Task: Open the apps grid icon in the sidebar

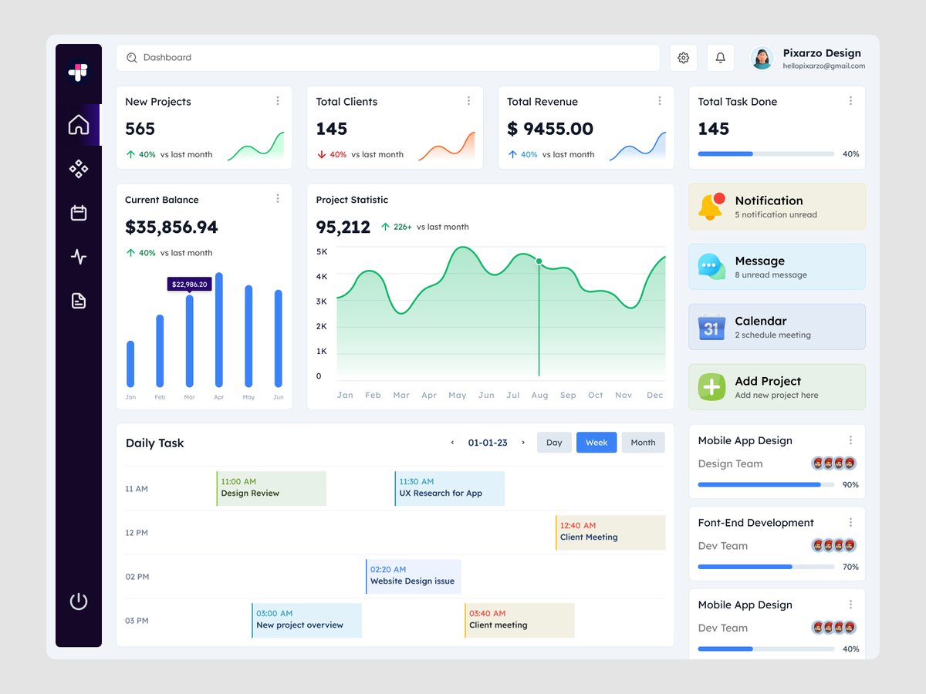Action: pos(78,168)
